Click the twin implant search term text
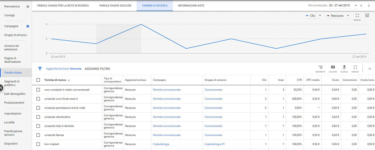This screenshot has height=150, width=375. pos(52,144)
